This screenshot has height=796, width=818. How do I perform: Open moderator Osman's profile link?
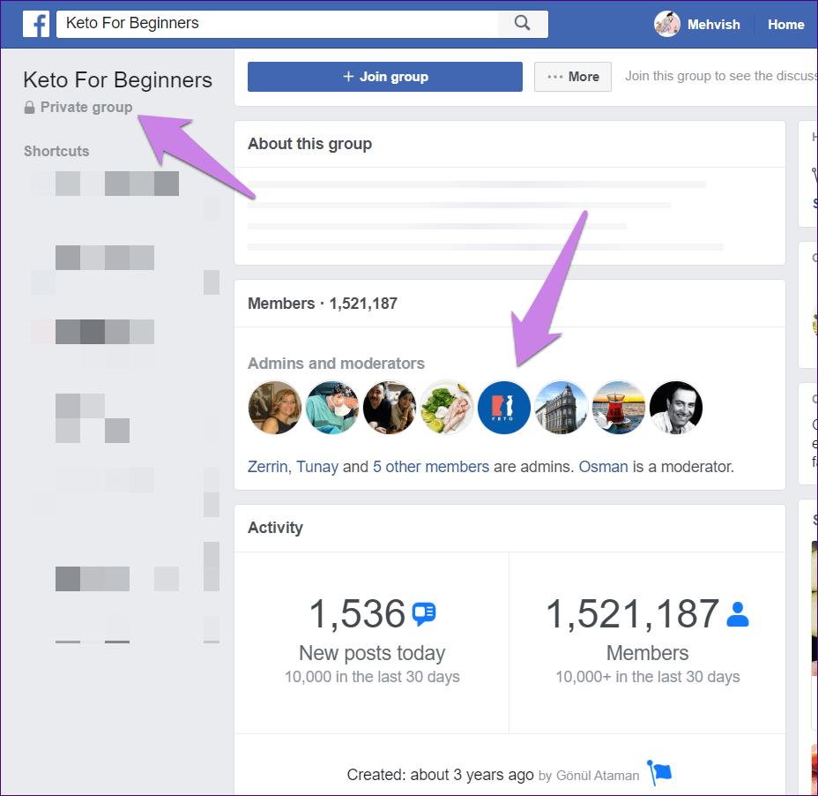tap(604, 467)
